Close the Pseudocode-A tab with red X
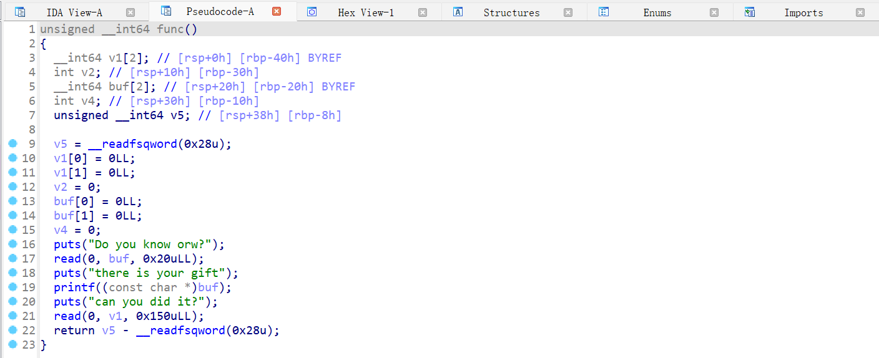The image size is (879, 358). (x=277, y=12)
